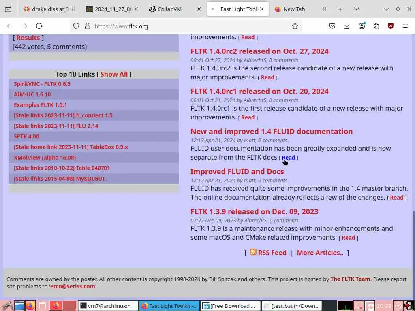The width and height of the screenshot is (415, 311).
Task: Click the erco@seriss.com email link
Action: (x=73, y=286)
